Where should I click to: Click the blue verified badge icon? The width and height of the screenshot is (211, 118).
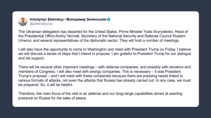click(109, 19)
